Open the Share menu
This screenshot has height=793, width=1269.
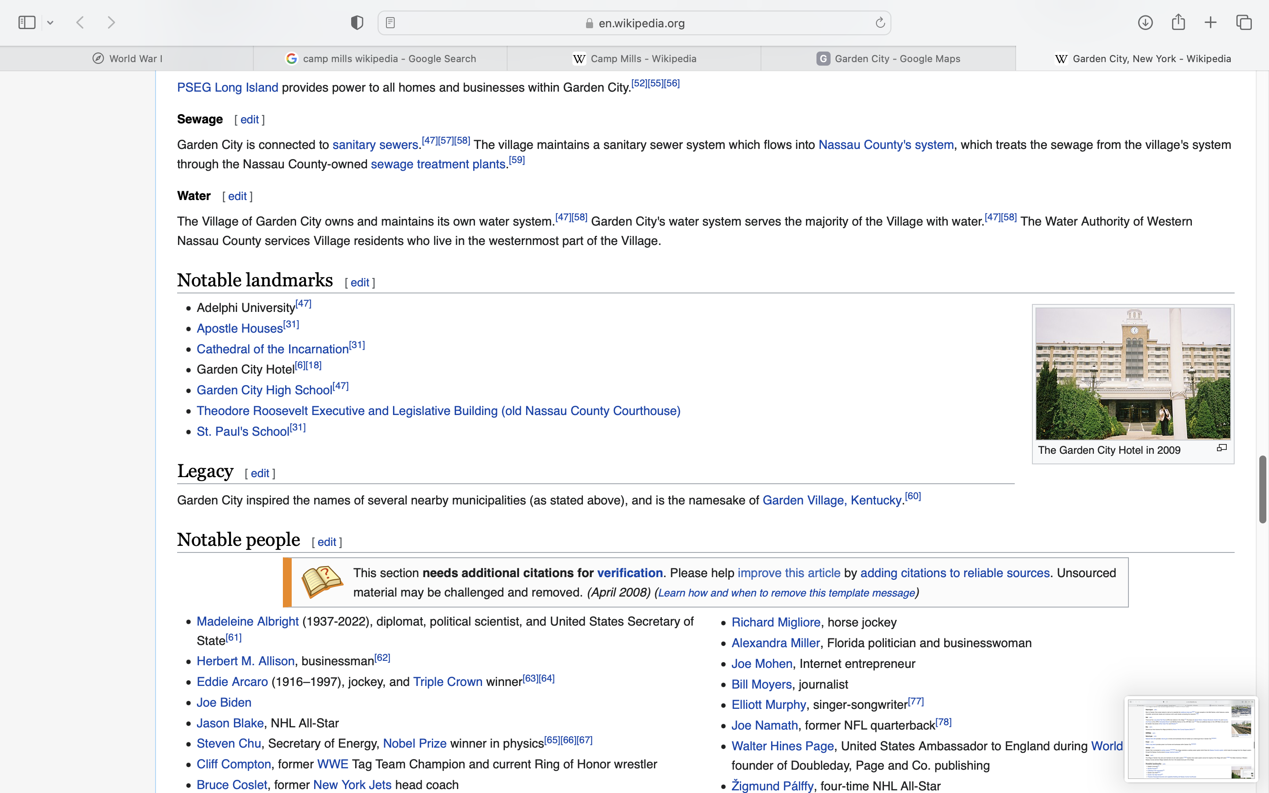(1178, 22)
